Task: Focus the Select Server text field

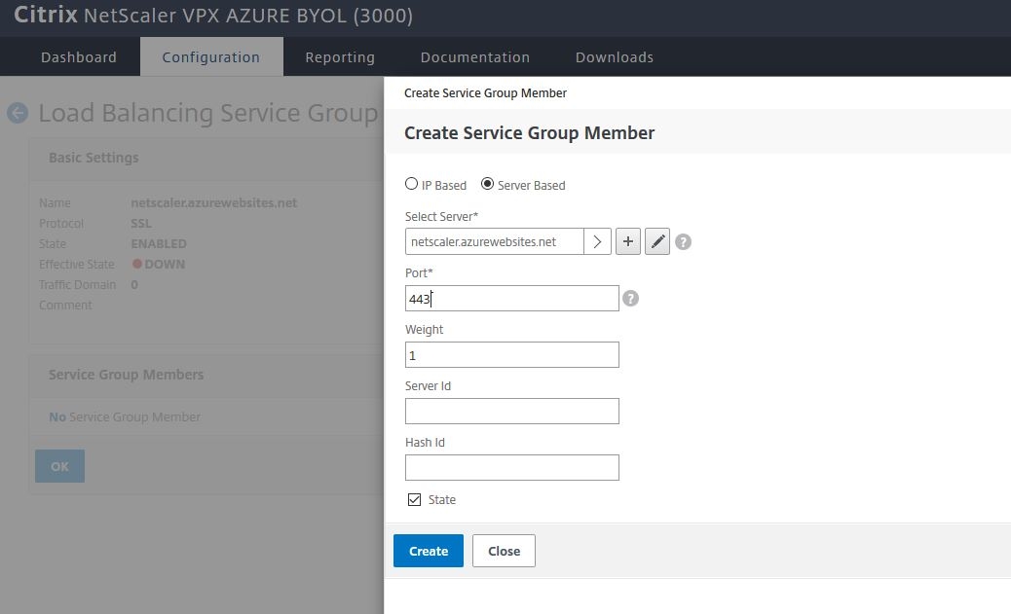Action: tap(495, 241)
